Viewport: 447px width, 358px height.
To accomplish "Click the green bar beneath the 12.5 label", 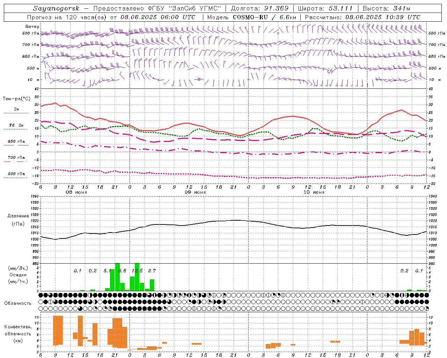I will point(137,277).
